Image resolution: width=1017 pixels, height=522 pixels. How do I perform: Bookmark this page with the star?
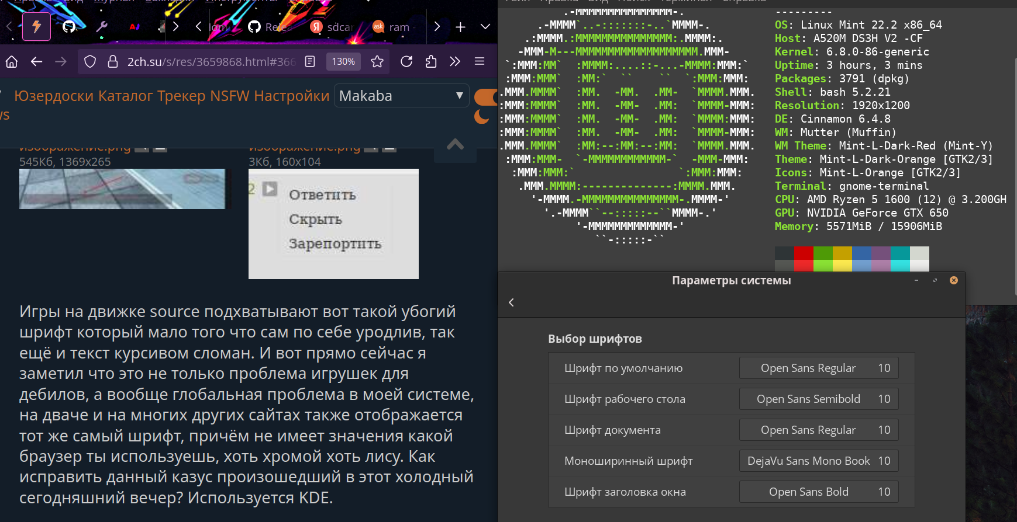(x=377, y=61)
